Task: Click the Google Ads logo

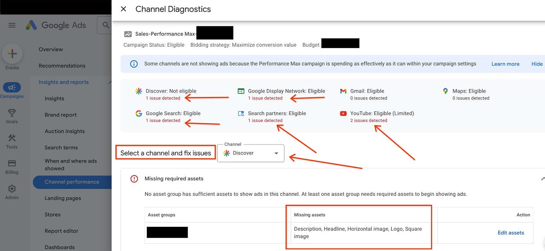Action: (56, 25)
